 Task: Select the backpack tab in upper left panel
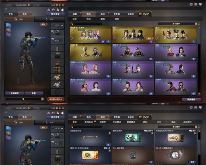point(11,14)
